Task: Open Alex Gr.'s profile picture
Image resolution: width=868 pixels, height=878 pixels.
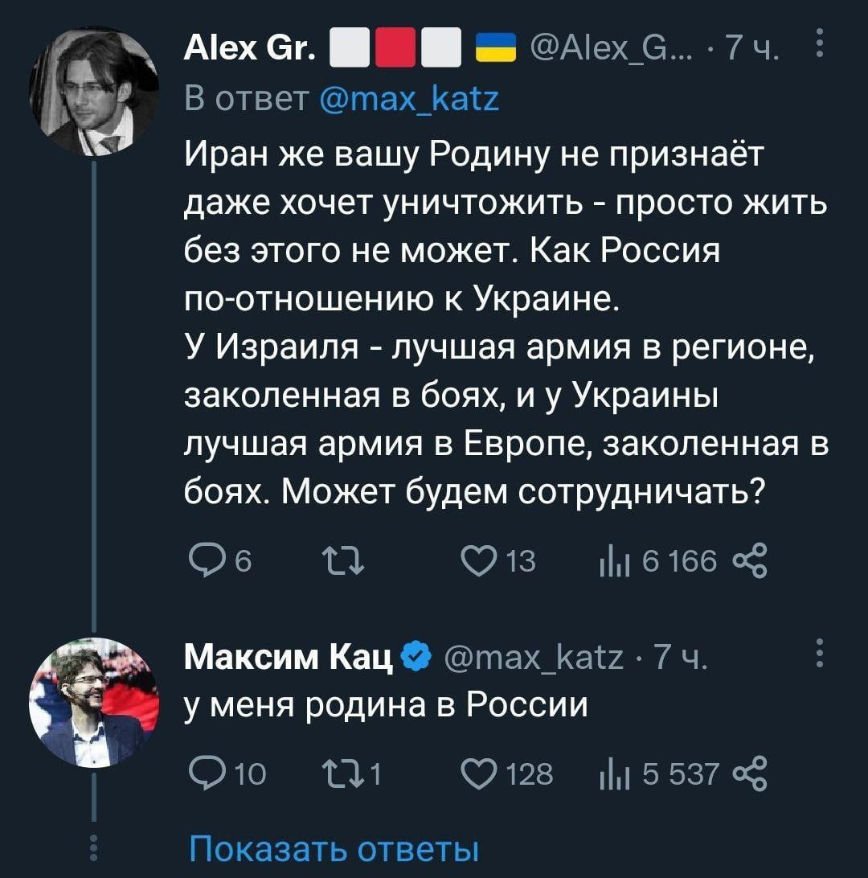Action: [x=93, y=90]
